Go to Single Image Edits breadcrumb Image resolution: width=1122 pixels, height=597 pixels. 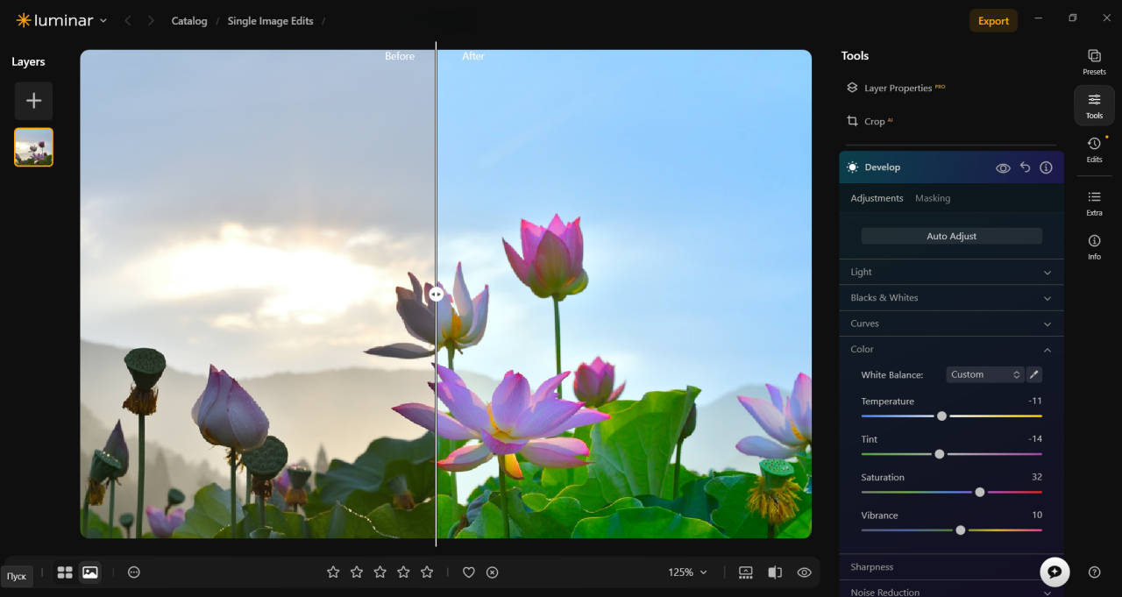click(270, 21)
